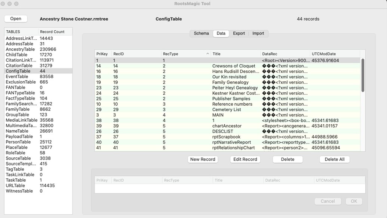The image size is (387, 218).
Task: Switch to the Data tab
Action: [221, 33]
